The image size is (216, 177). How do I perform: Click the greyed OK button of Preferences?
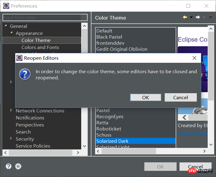[160, 167]
